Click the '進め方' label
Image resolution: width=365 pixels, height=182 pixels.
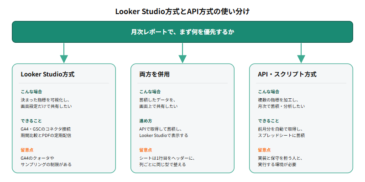pyautogui.click(x=146, y=121)
